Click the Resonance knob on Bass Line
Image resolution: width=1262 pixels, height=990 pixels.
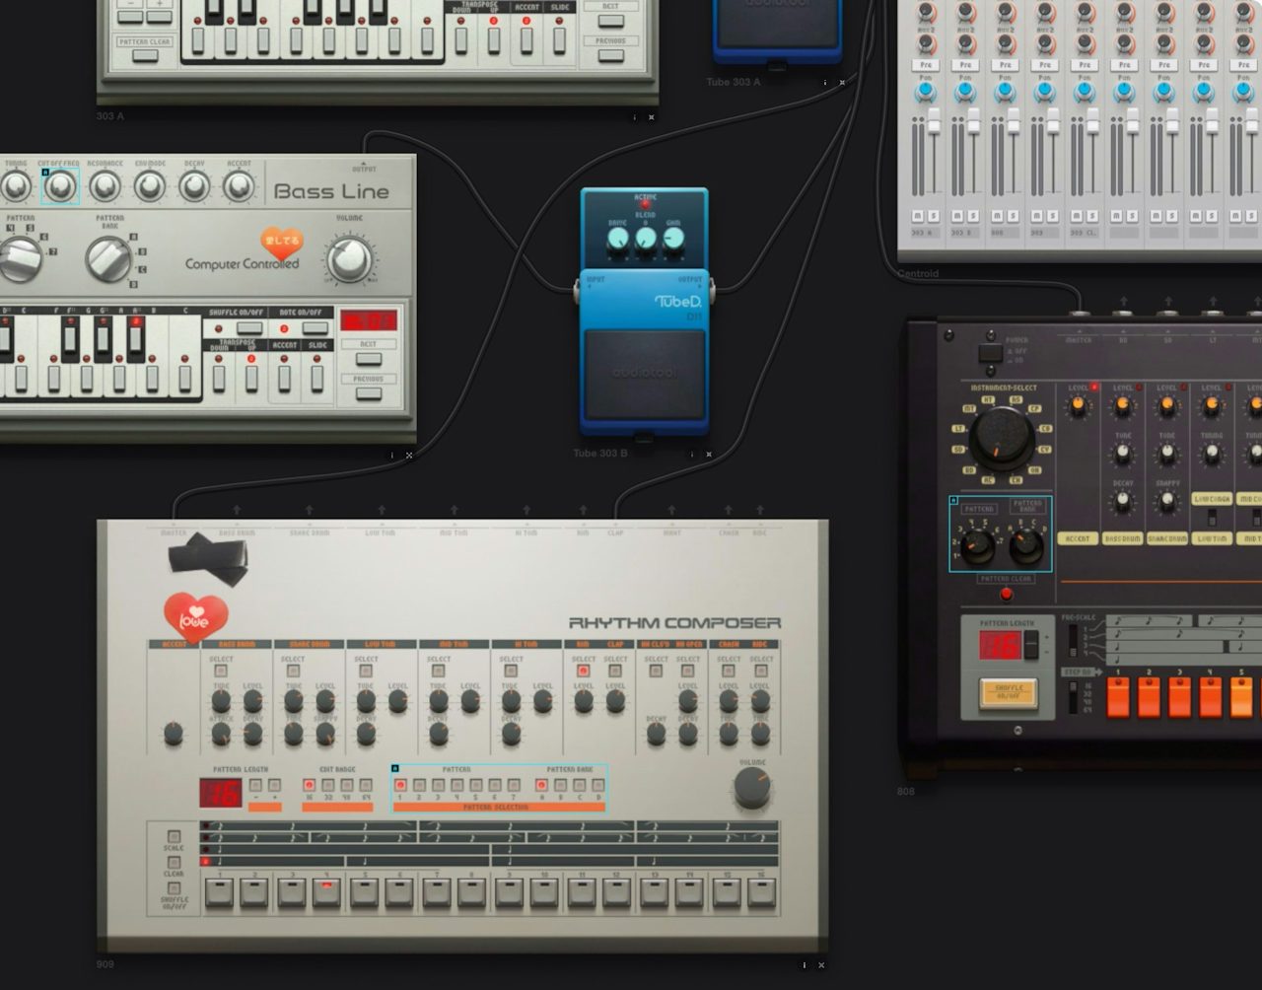(x=105, y=185)
